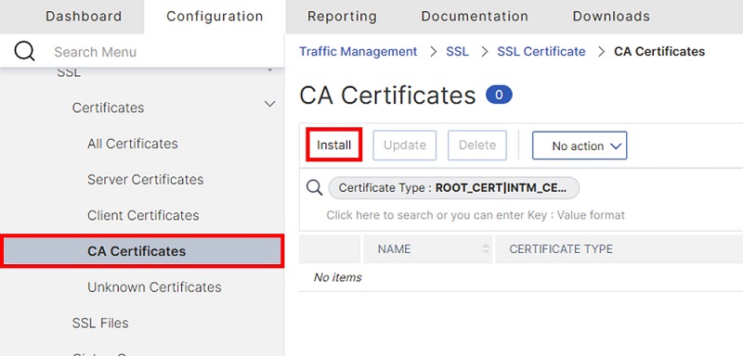Click the certificates count badge 0
This screenshot has width=743, height=356.
coord(499,95)
